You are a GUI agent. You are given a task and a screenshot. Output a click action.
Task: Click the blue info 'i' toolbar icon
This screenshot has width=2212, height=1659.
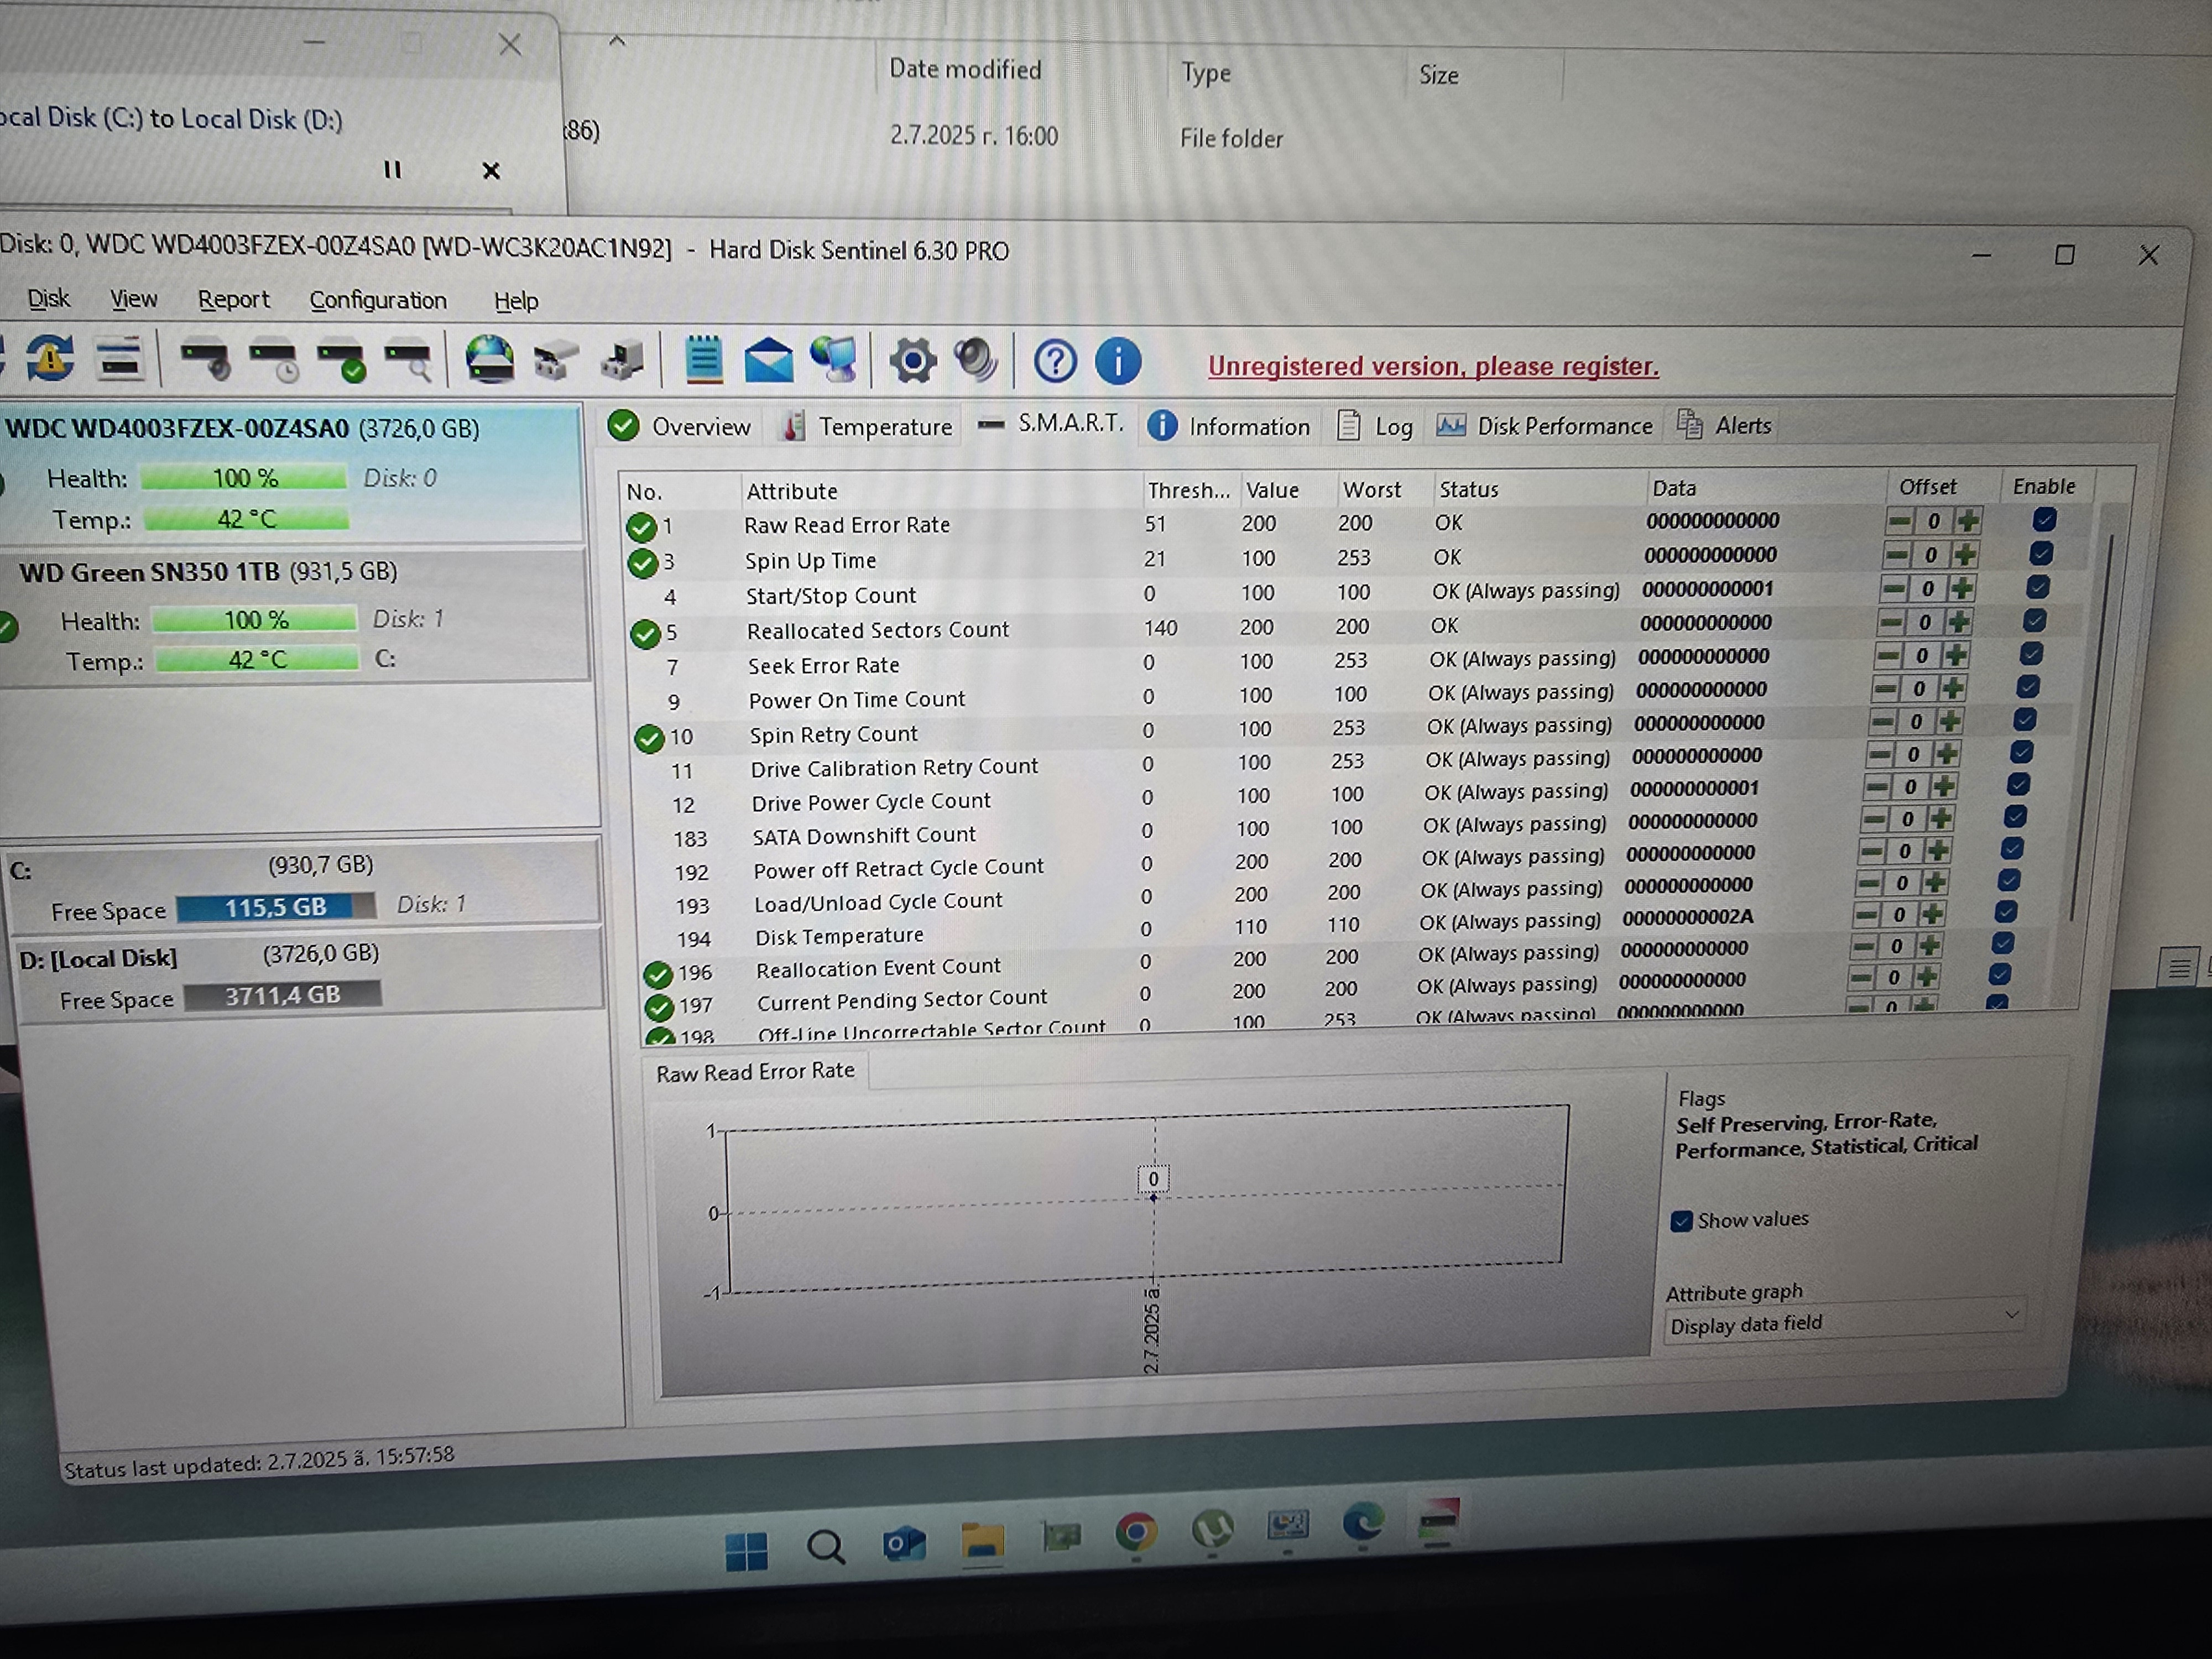pos(1118,361)
